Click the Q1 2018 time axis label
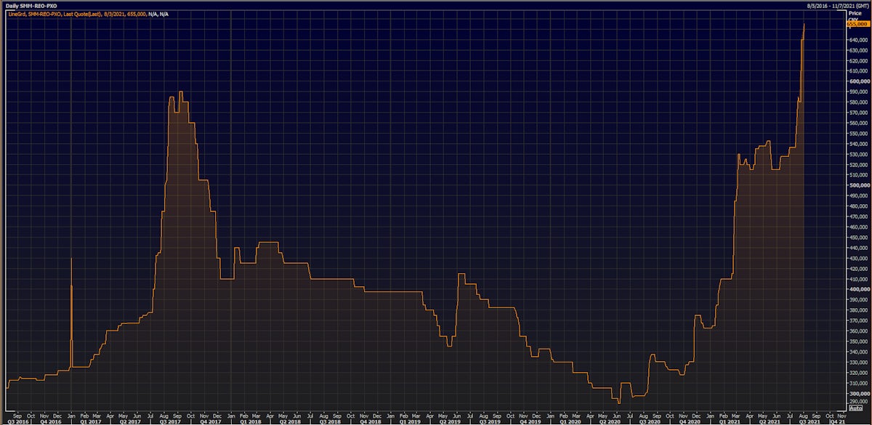 pos(252,421)
